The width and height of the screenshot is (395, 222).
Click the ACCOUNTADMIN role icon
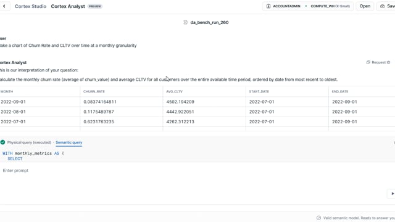268,6
